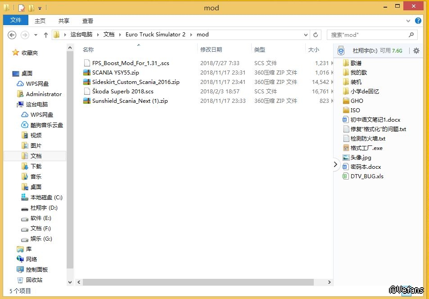429x299 pixels.
Task: Click the refresh button beside address bar
Action: click(x=316, y=35)
